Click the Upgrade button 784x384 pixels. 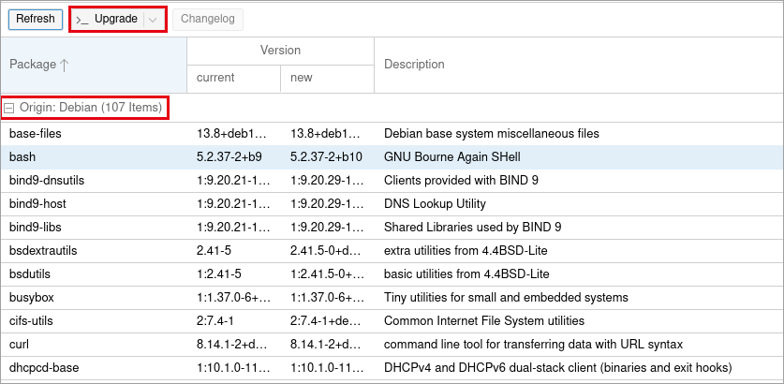[x=117, y=20]
